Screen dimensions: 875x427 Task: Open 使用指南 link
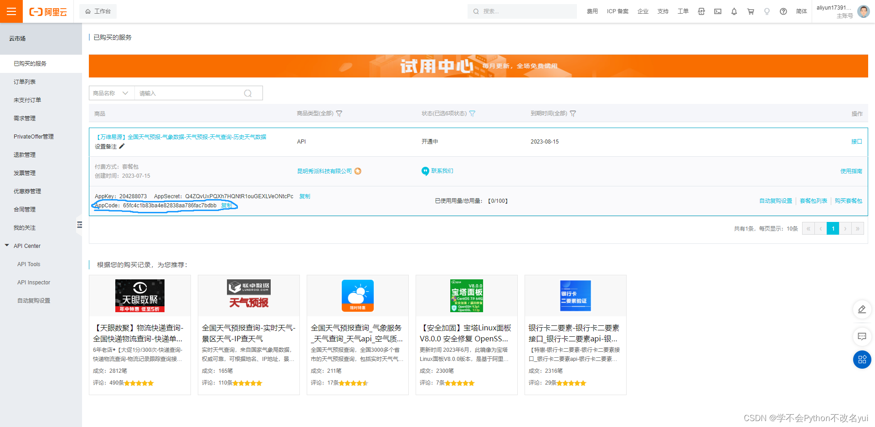[851, 171]
